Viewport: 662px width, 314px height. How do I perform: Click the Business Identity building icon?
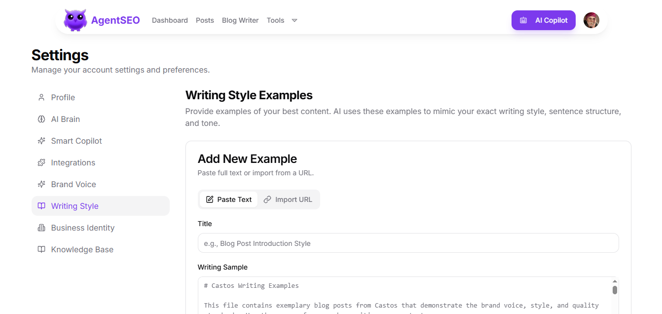point(41,228)
